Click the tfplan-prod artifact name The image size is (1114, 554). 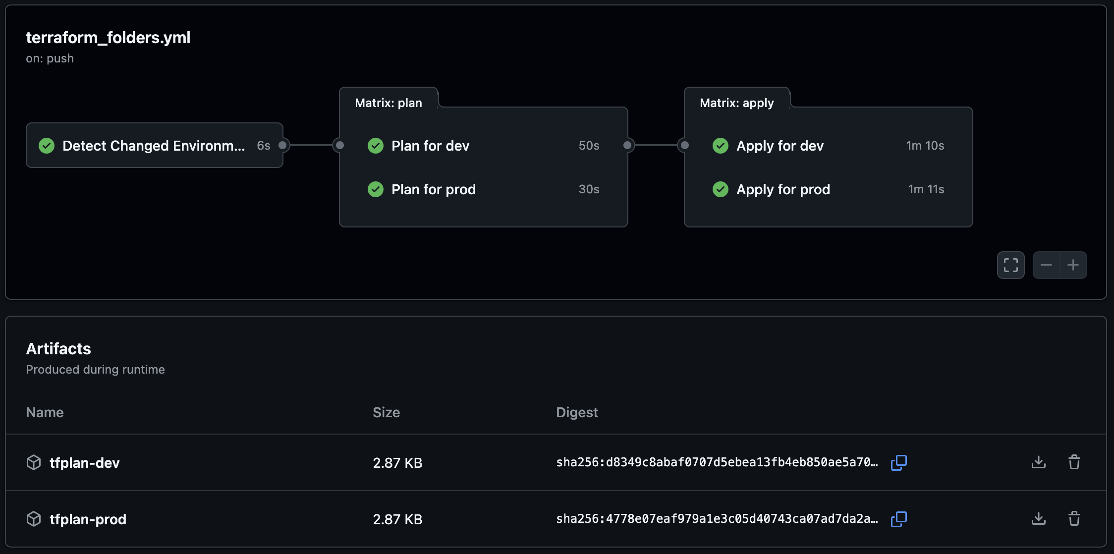click(88, 519)
